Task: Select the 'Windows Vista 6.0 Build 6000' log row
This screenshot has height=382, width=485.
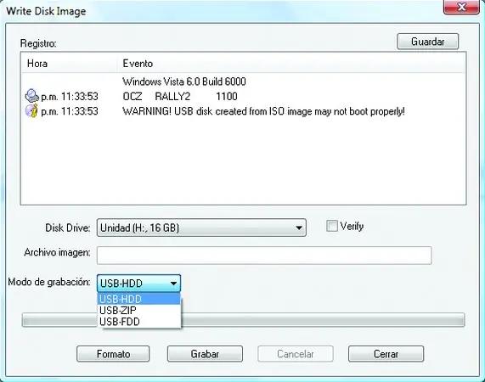Action: [x=243, y=81]
